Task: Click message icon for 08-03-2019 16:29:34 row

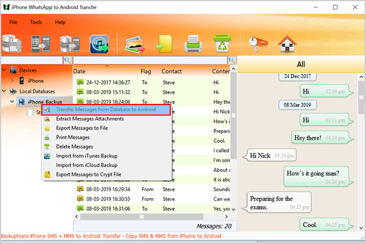Action: (80, 189)
